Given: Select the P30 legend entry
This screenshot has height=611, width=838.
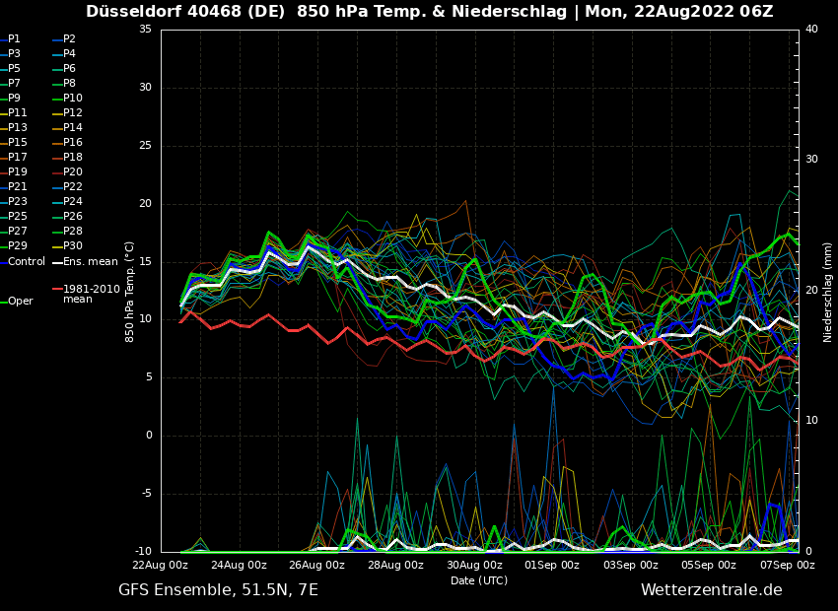Looking at the screenshot, I should click(x=73, y=246).
